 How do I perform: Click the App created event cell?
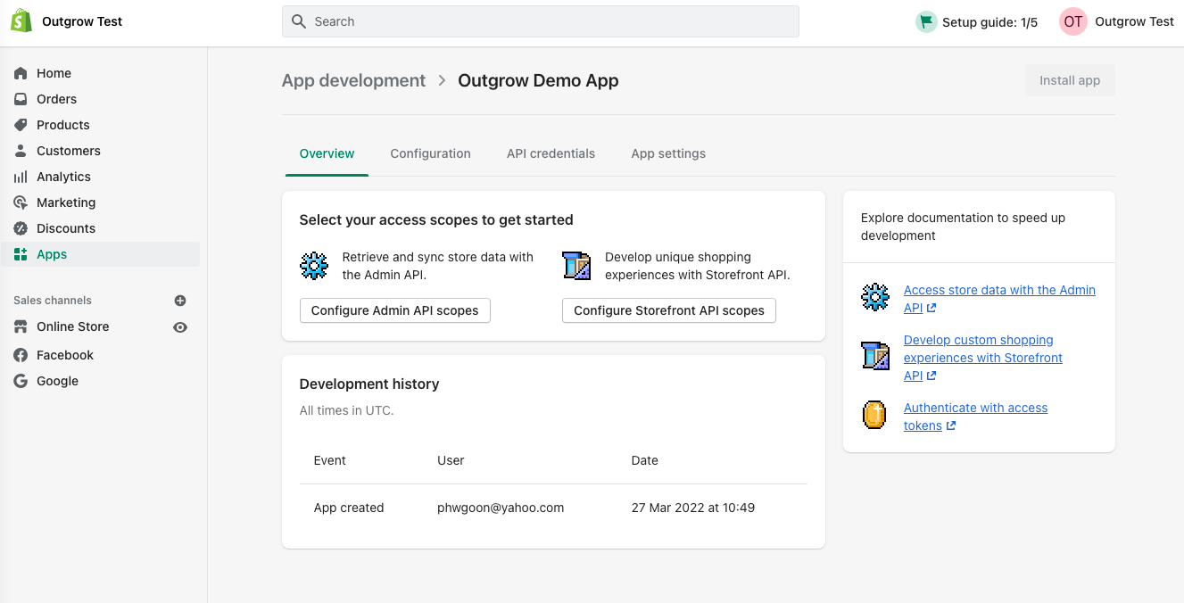click(349, 508)
